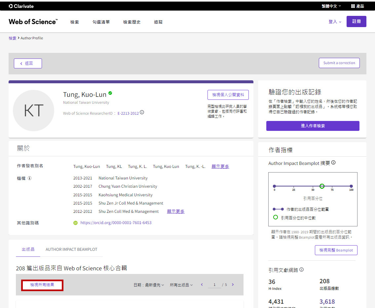This screenshot has width=375, height=308.
Task: Click the green median marker on beamplot
Action: [x=322, y=186]
